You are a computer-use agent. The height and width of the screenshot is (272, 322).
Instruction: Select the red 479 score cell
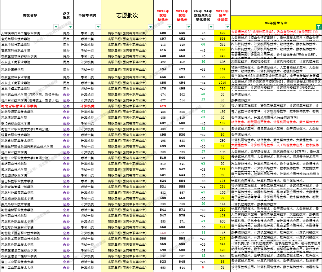(162, 105)
